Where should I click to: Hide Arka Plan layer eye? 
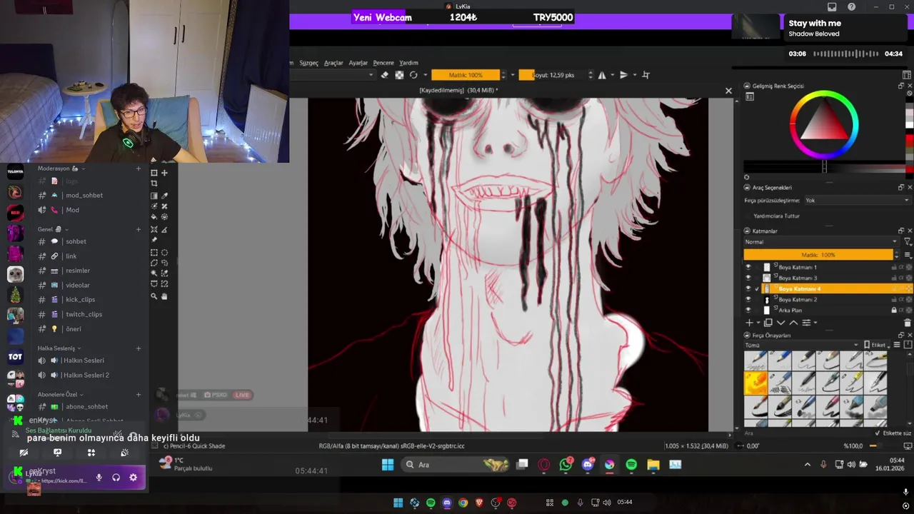[748, 311]
